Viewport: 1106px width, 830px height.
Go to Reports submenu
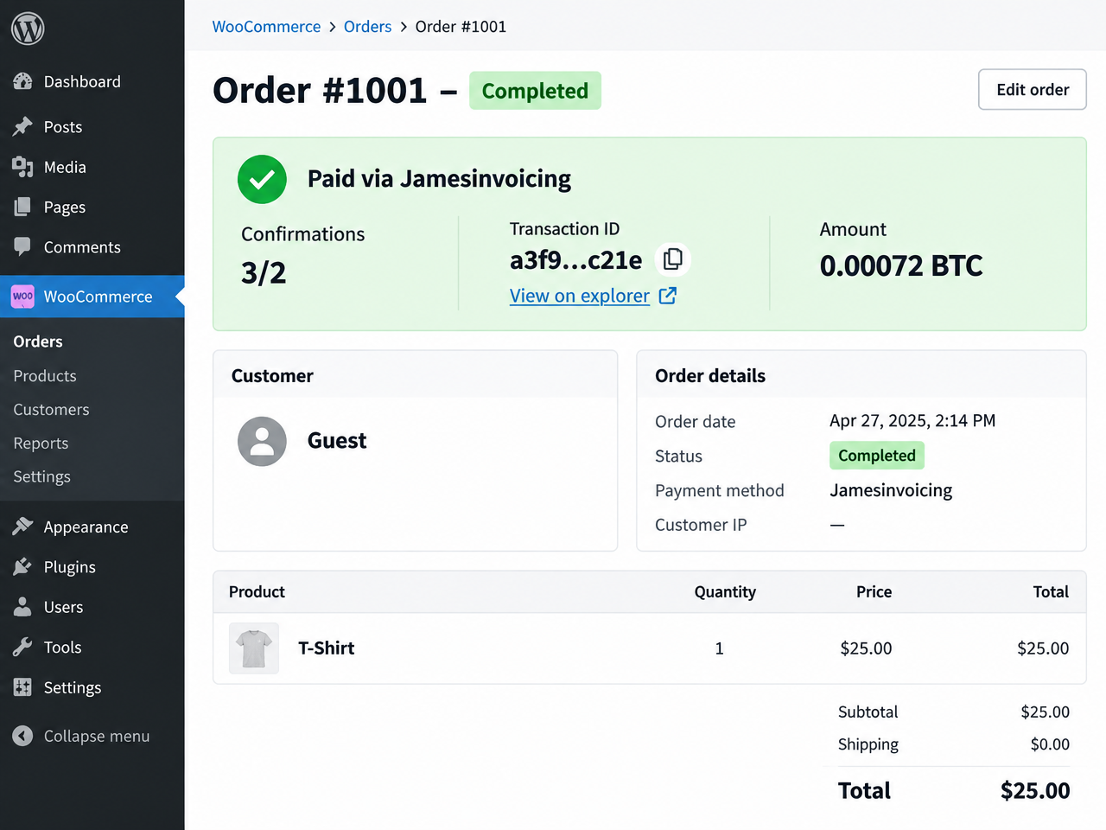point(41,444)
